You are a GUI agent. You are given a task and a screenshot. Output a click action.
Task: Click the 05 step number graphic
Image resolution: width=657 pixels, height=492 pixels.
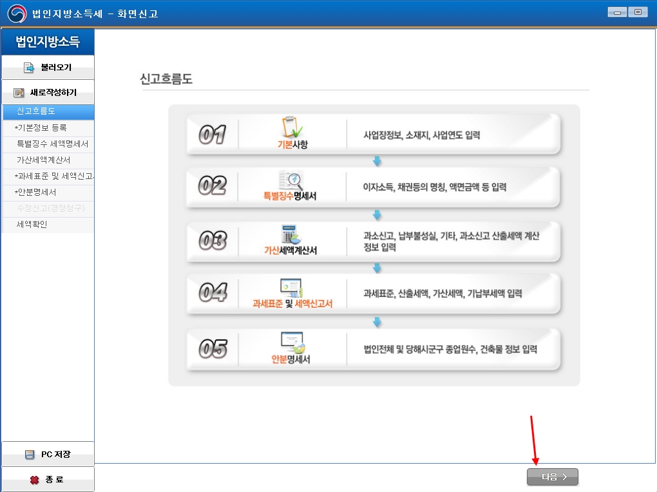(x=213, y=348)
